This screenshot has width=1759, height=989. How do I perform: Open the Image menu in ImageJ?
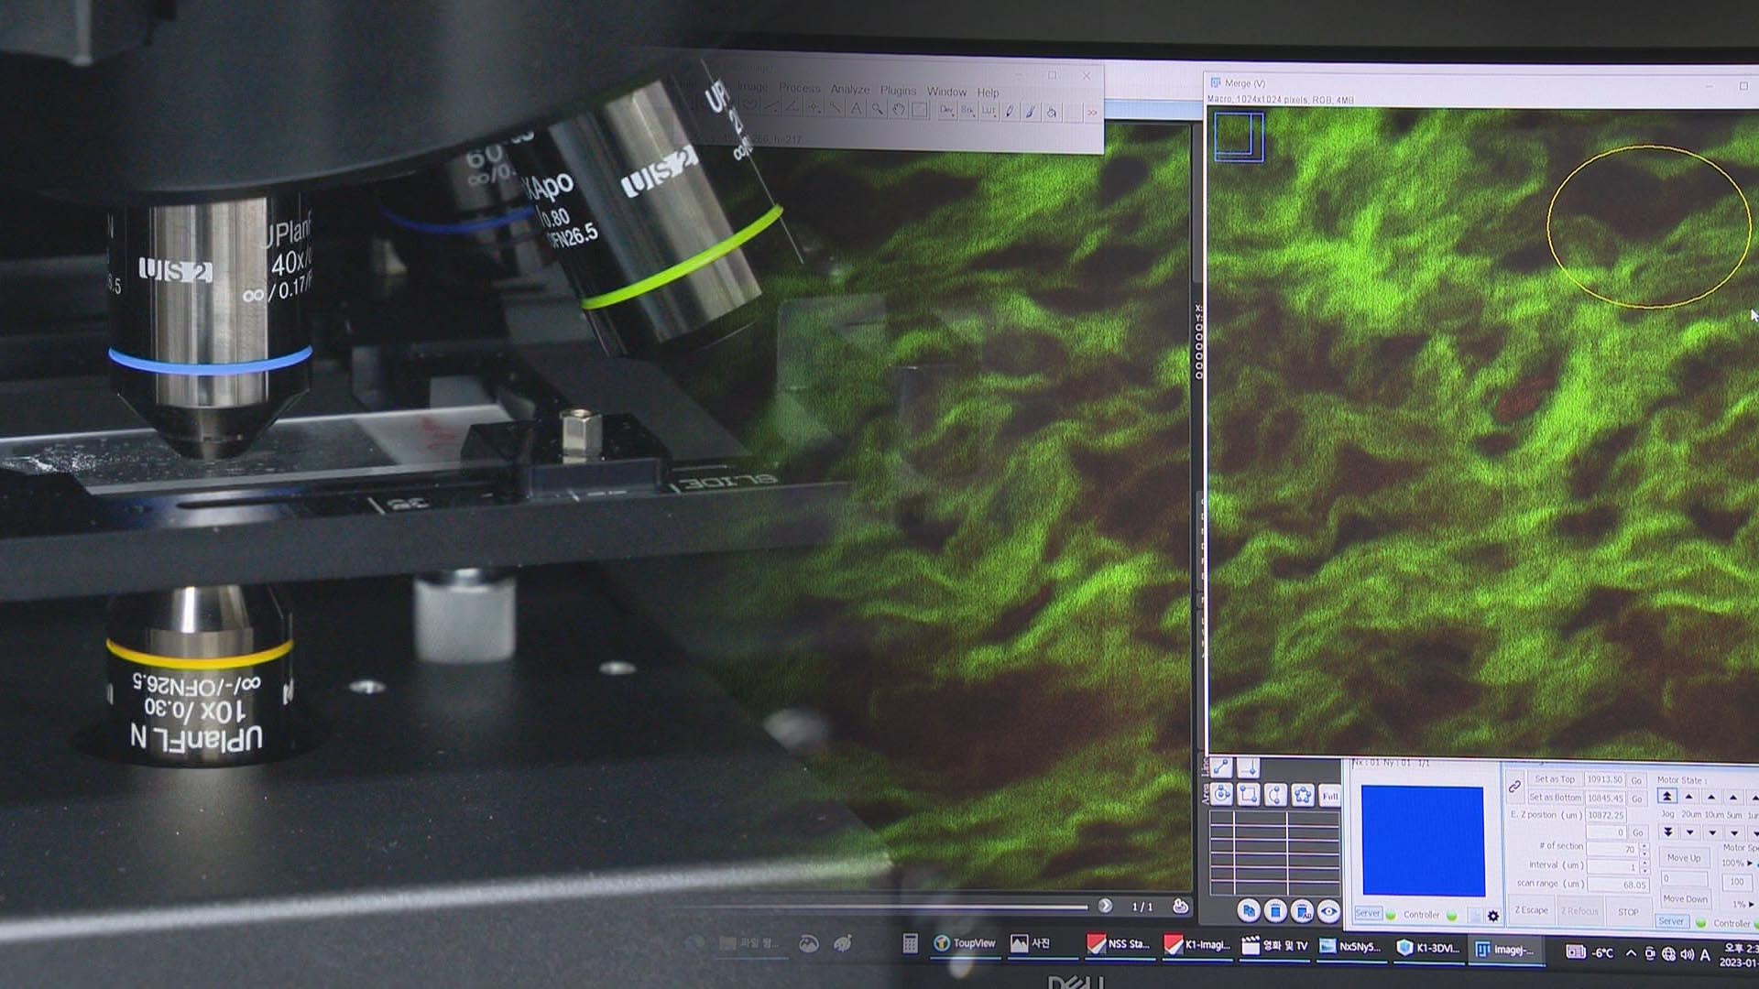(x=752, y=87)
